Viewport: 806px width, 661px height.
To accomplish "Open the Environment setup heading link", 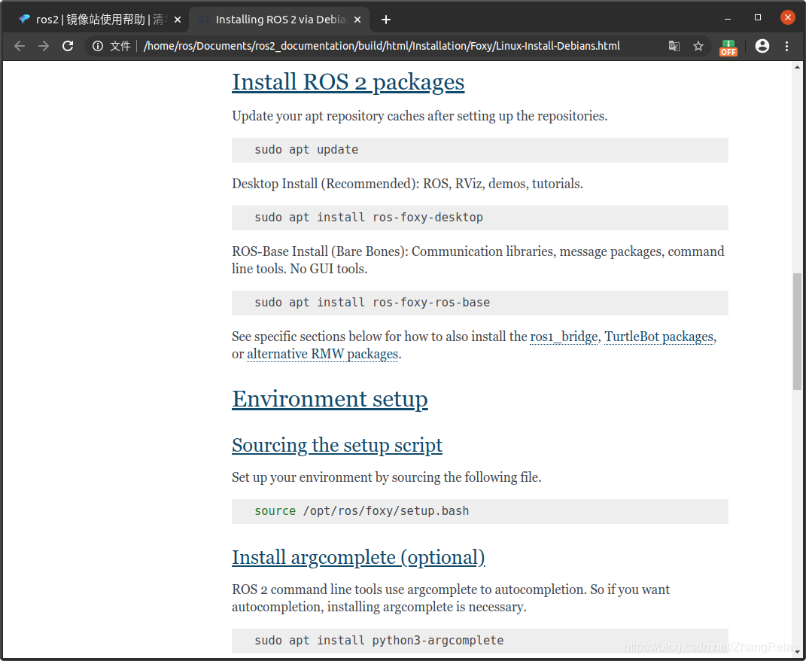I will point(330,399).
